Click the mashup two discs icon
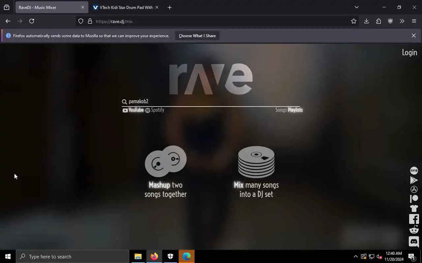Viewport: 422px width, 263px height. [x=166, y=161]
